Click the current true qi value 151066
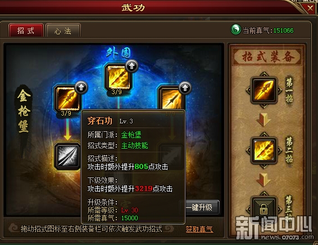The image size is (318, 245). tap(283, 30)
